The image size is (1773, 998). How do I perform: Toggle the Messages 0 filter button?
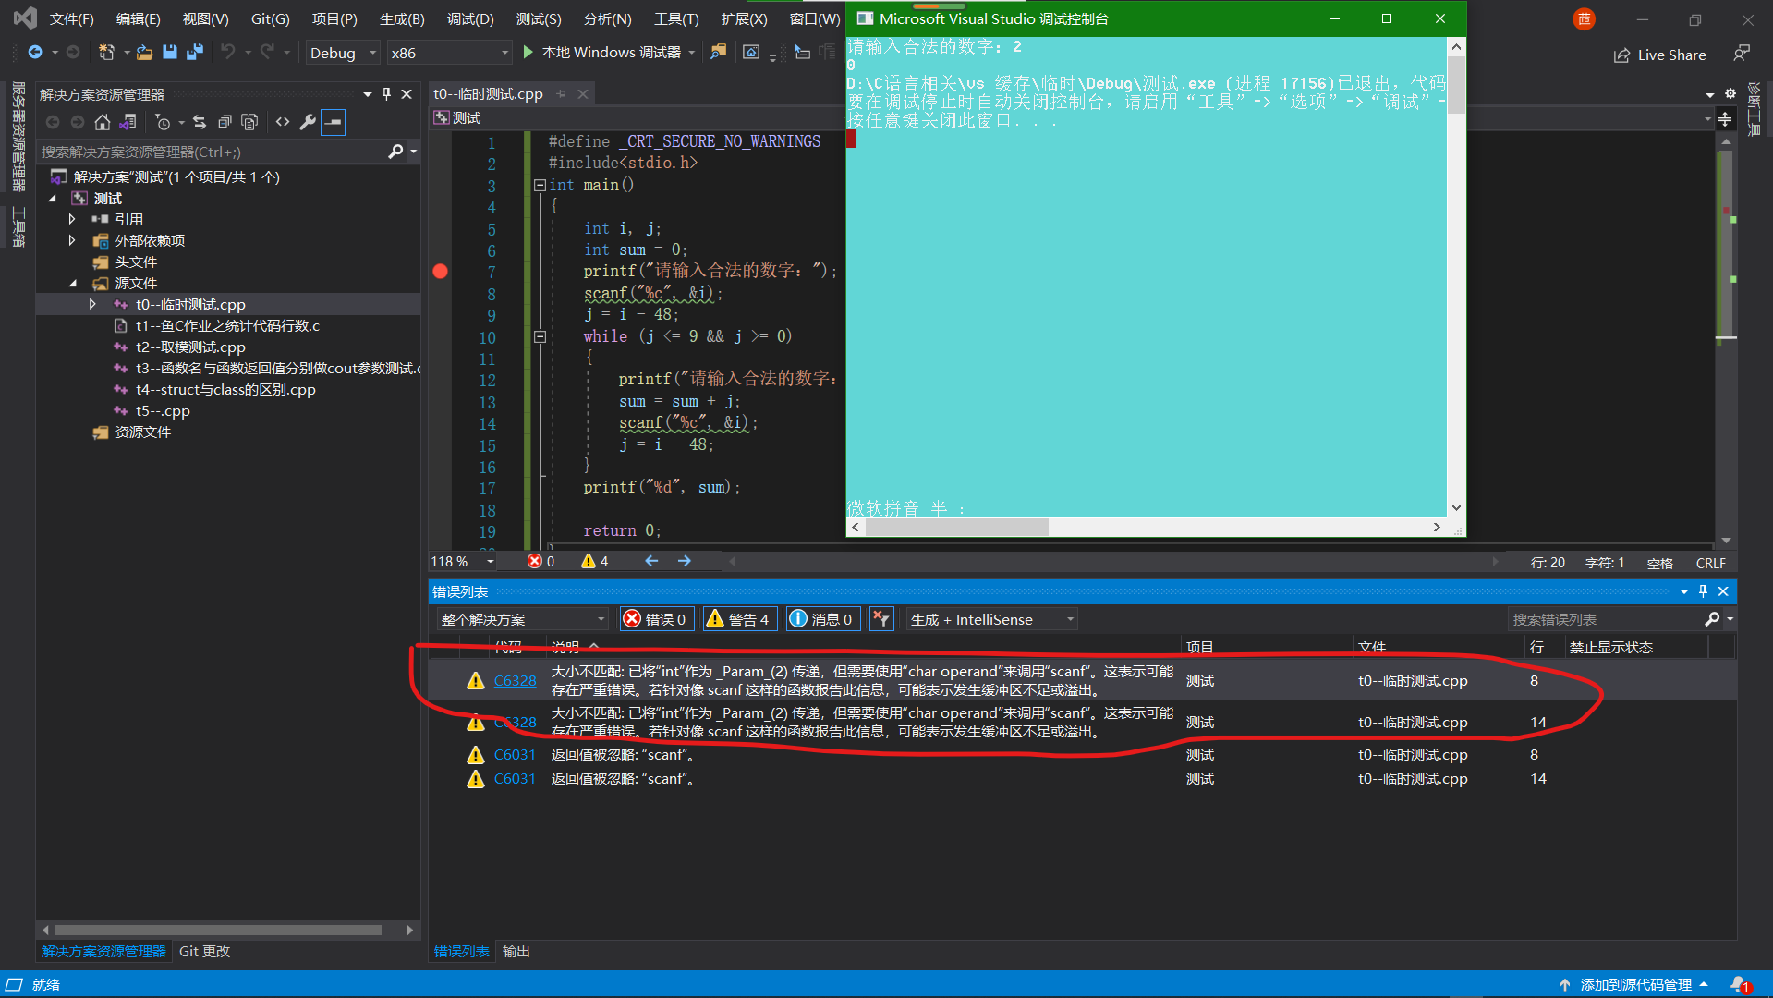[x=822, y=619]
